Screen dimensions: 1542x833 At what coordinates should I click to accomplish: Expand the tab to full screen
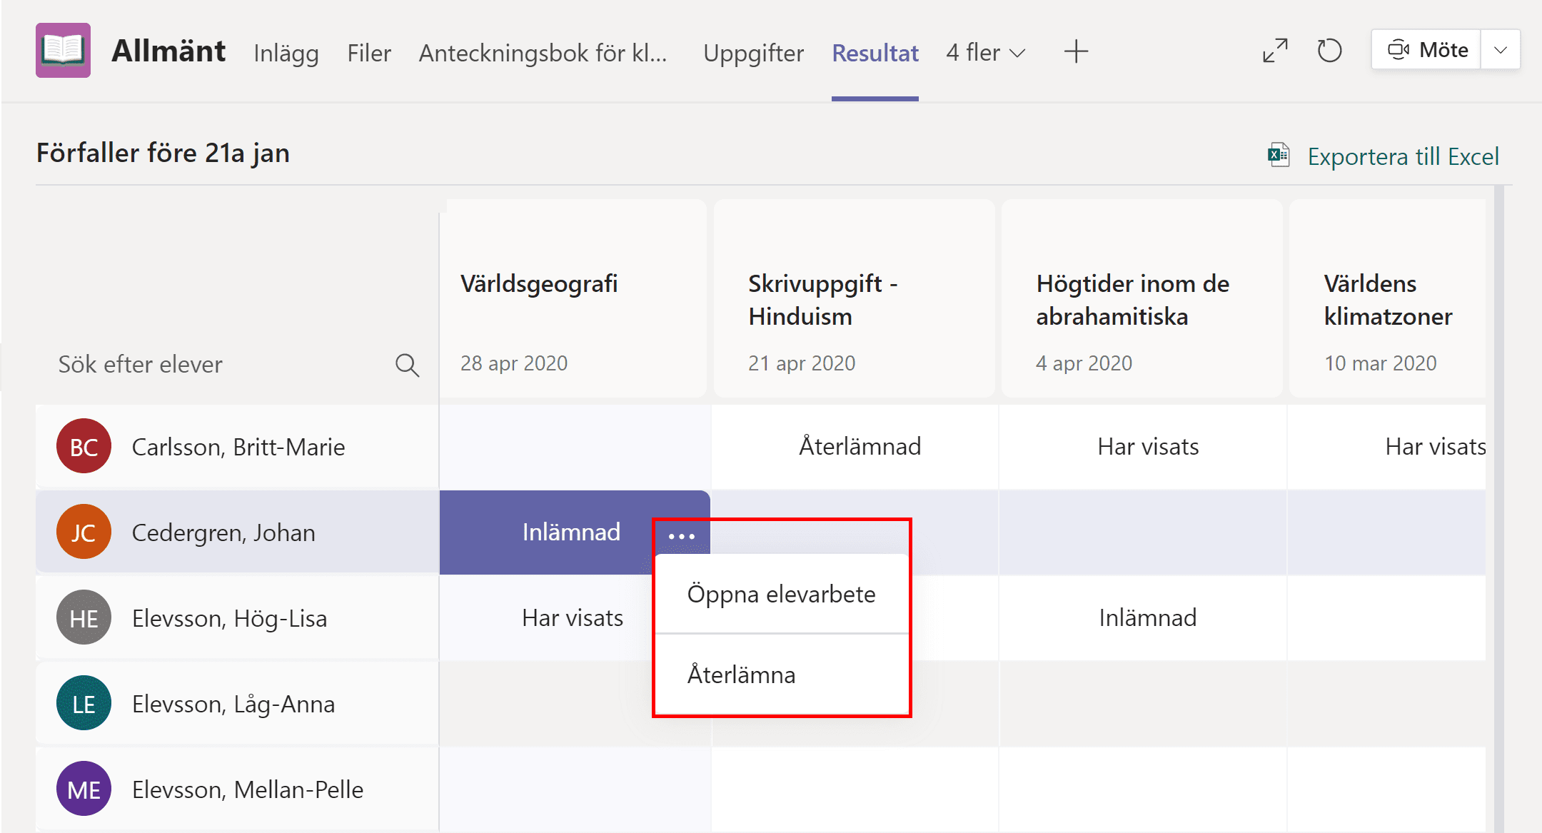(x=1275, y=51)
